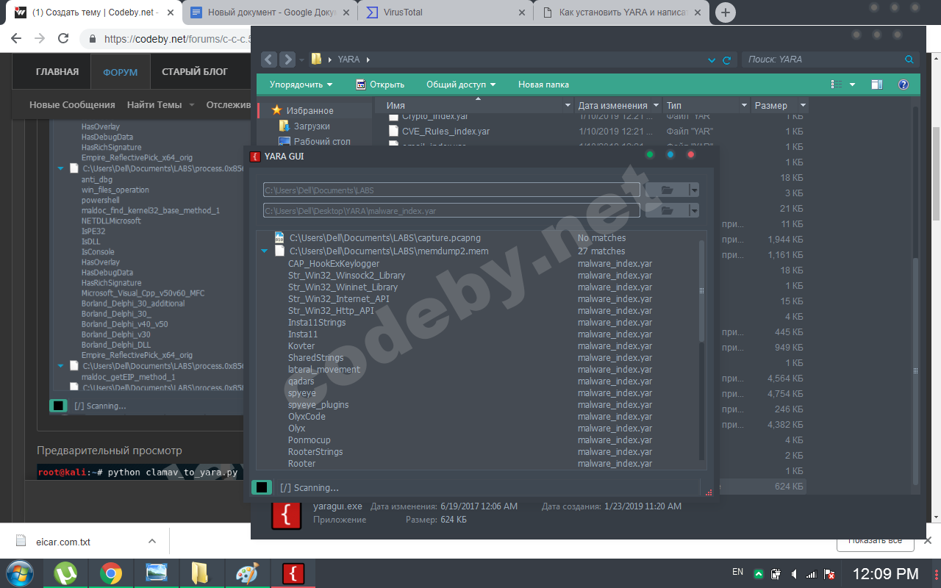Screen dimensions: 941x588
Task: Dismiss the Chrome downloads bar
Action: (929, 541)
